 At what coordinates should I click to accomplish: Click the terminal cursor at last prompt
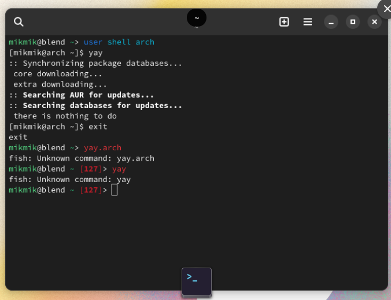click(115, 190)
